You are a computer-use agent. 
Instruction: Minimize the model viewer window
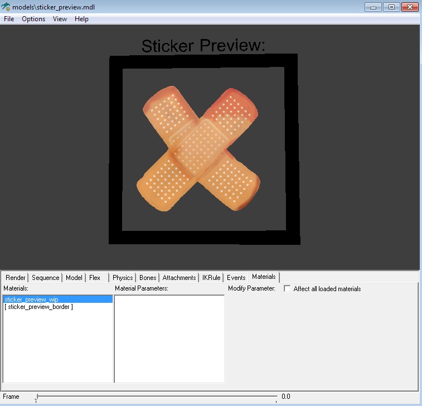tap(373, 7)
